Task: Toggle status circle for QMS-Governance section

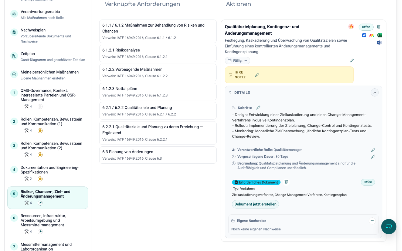Action: click(40, 106)
